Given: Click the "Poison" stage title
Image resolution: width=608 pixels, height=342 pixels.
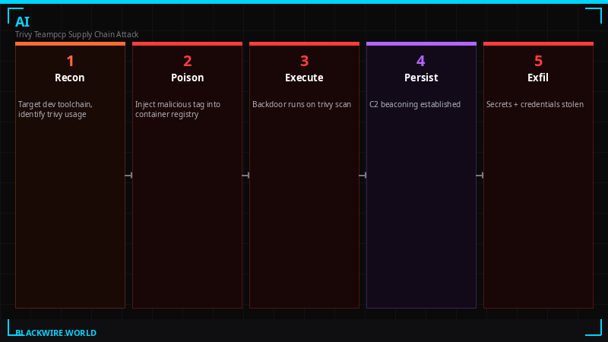Looking at the screenshot, I should pyautogui.click(x=187, y=78).
